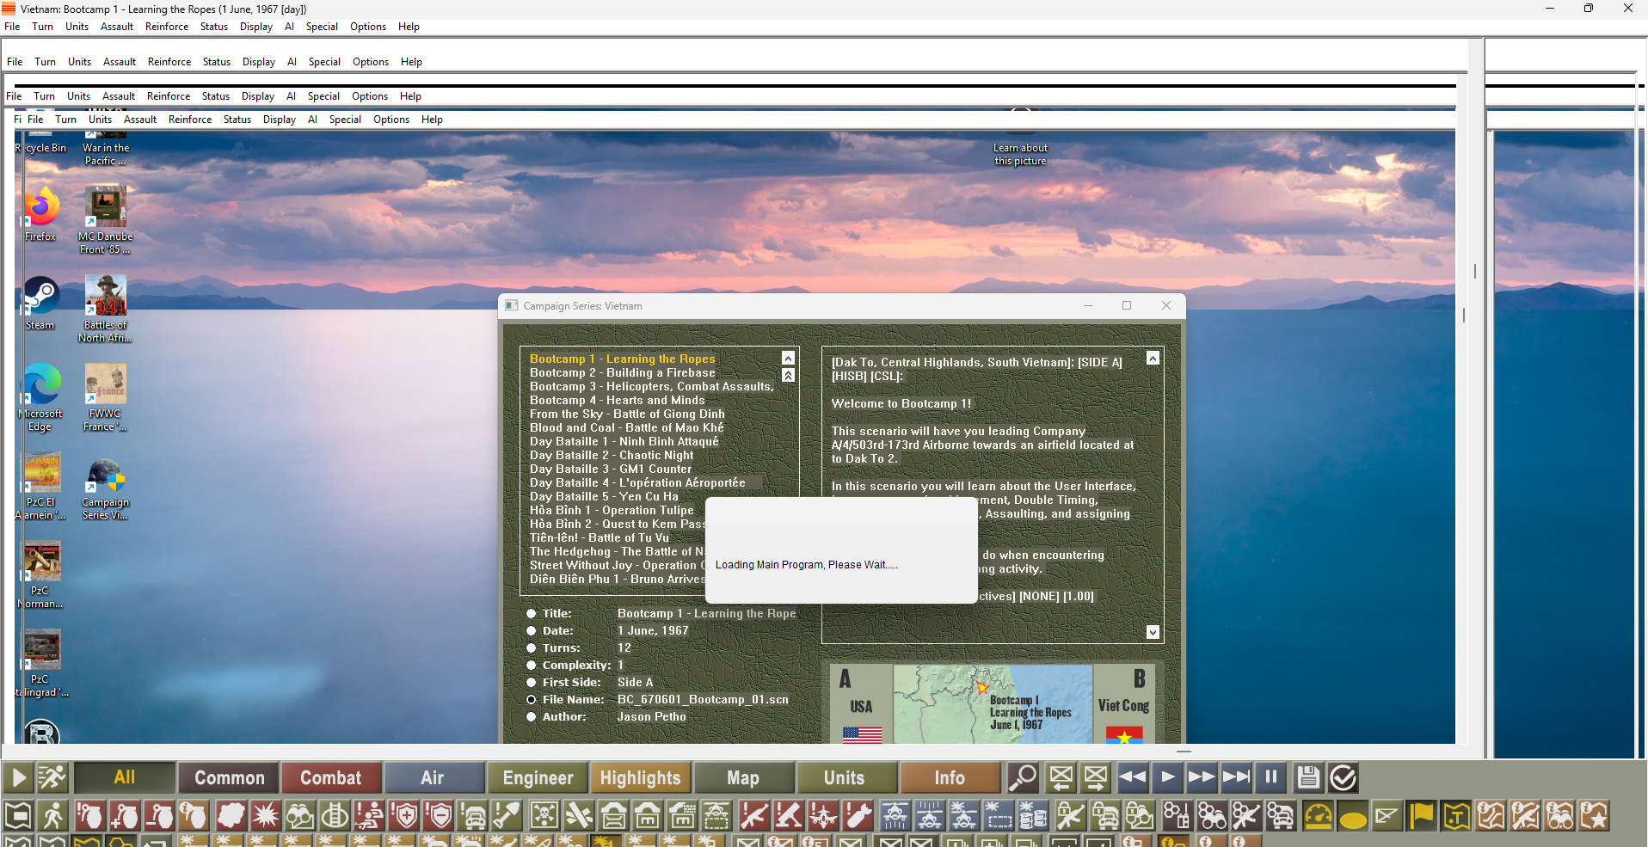Screen dimensions: 1648x847
Task: Toggle the Combat toolbar filter
Action: 331,777
